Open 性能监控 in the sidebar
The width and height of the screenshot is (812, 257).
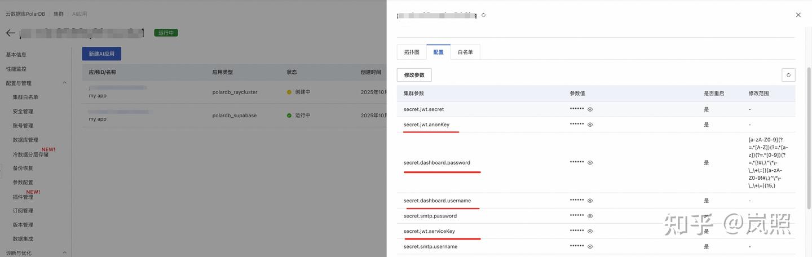(16, 69)
